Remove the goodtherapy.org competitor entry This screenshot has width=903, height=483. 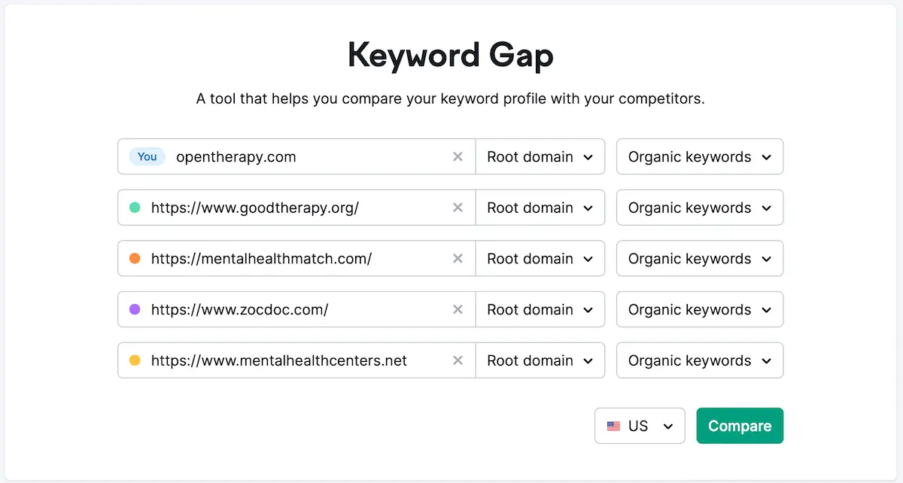click(458, 208)
